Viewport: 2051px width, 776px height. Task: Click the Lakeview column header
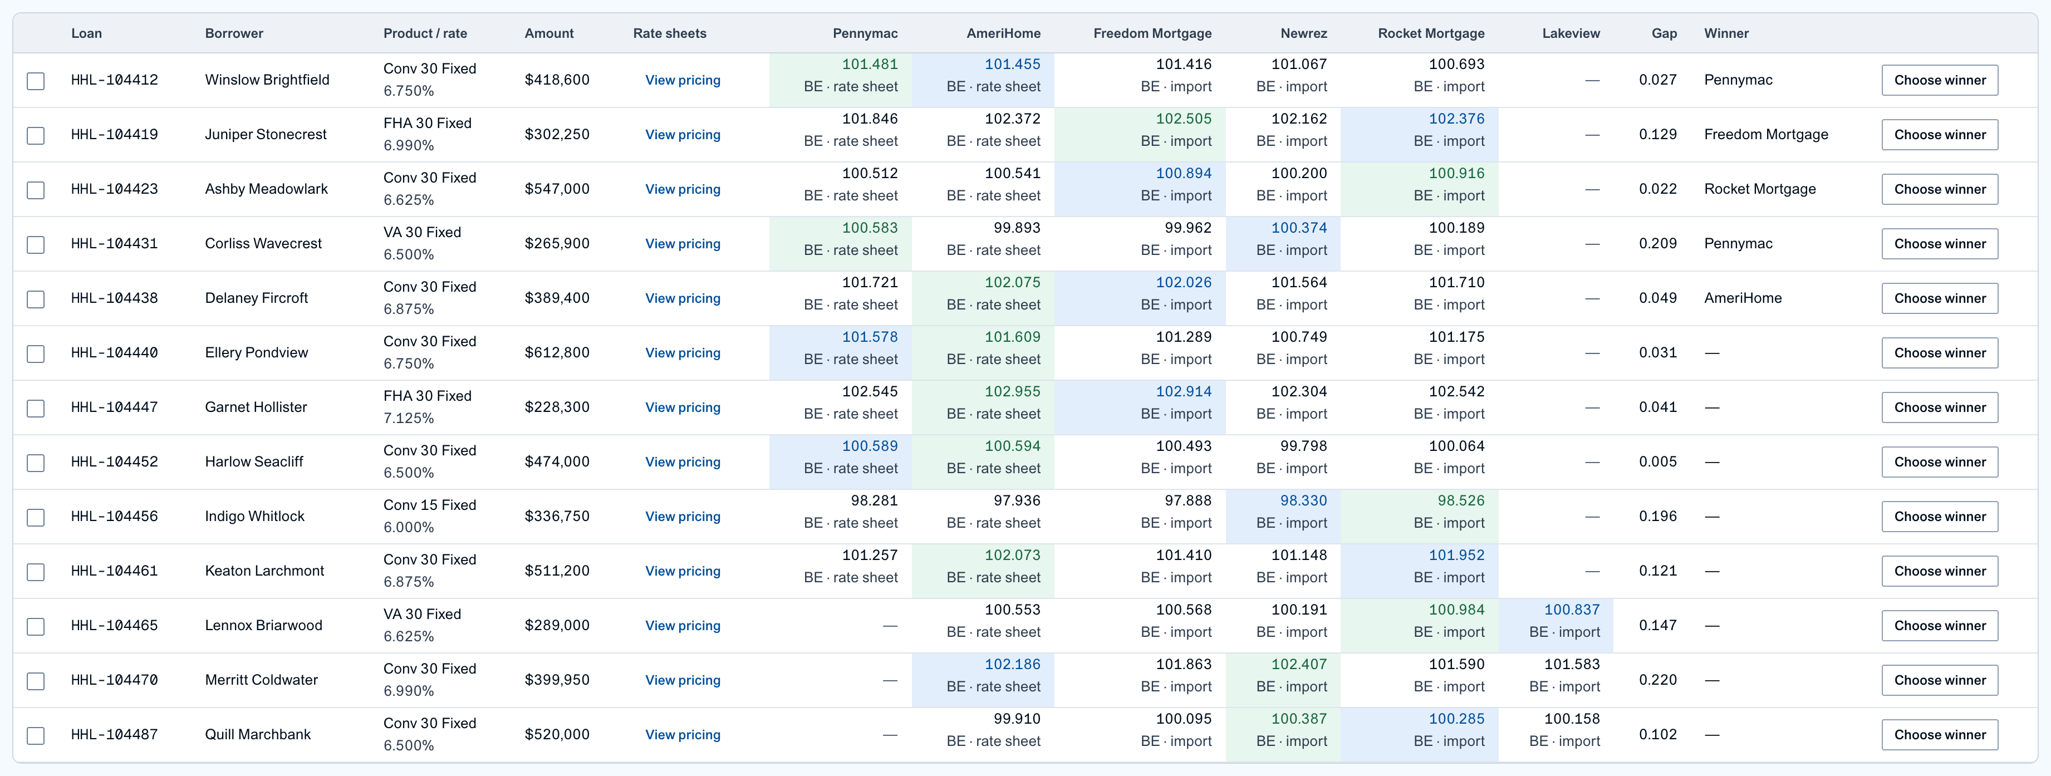click(1570, 33)
